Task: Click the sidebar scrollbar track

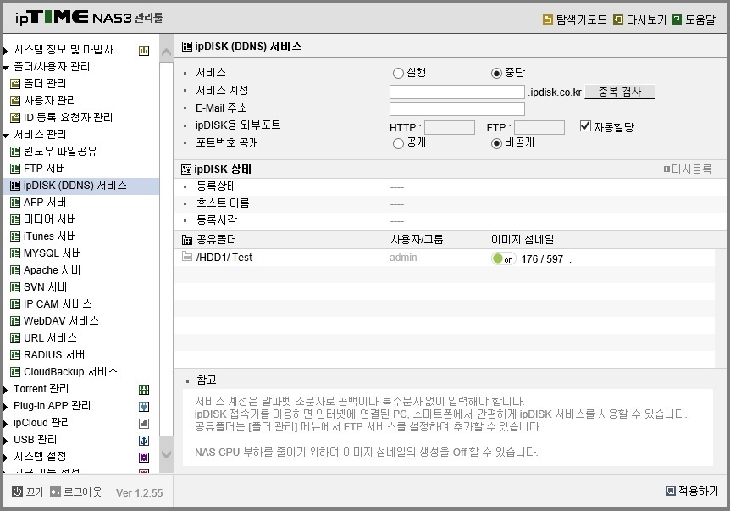Action: coord(166,249)
